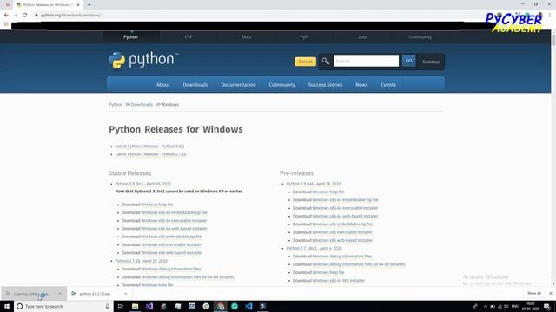
Task: Open the Community menu in the blue bar
Action: [x=281, y=85]
